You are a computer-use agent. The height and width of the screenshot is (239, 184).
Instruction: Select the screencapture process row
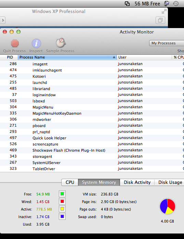click(x=92, y=144)
